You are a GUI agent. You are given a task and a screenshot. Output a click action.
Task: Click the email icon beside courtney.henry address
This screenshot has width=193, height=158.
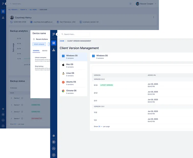tap(31, 22)
